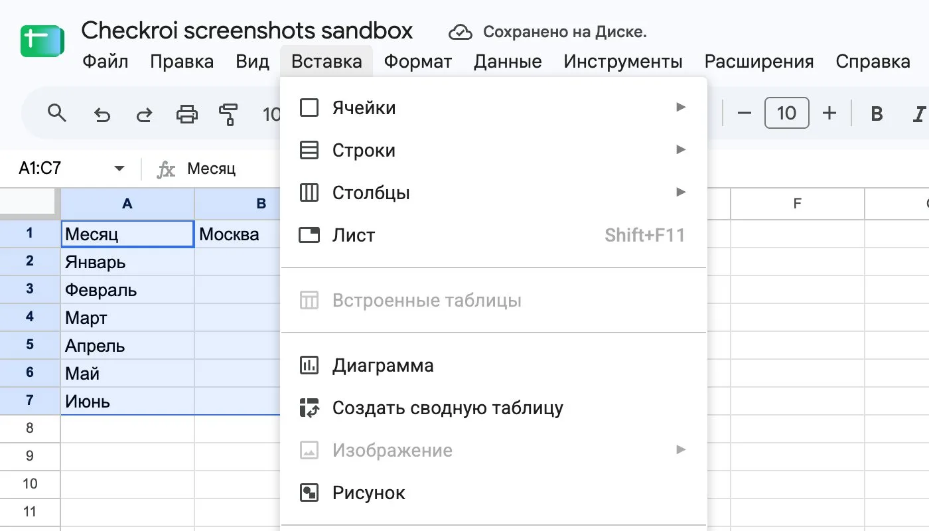Open the Формат menu
Screen dimensions: 929x531
[x=418, y=62]
